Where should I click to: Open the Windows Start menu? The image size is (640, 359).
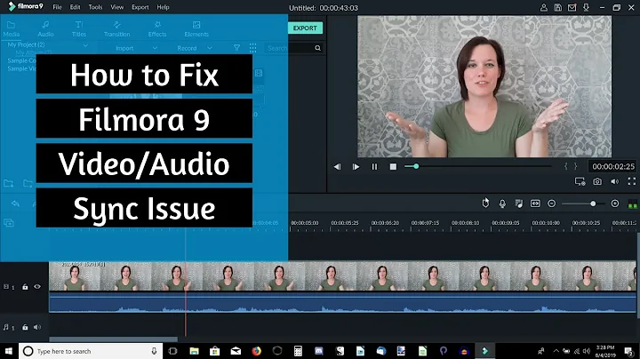point(9,351)
